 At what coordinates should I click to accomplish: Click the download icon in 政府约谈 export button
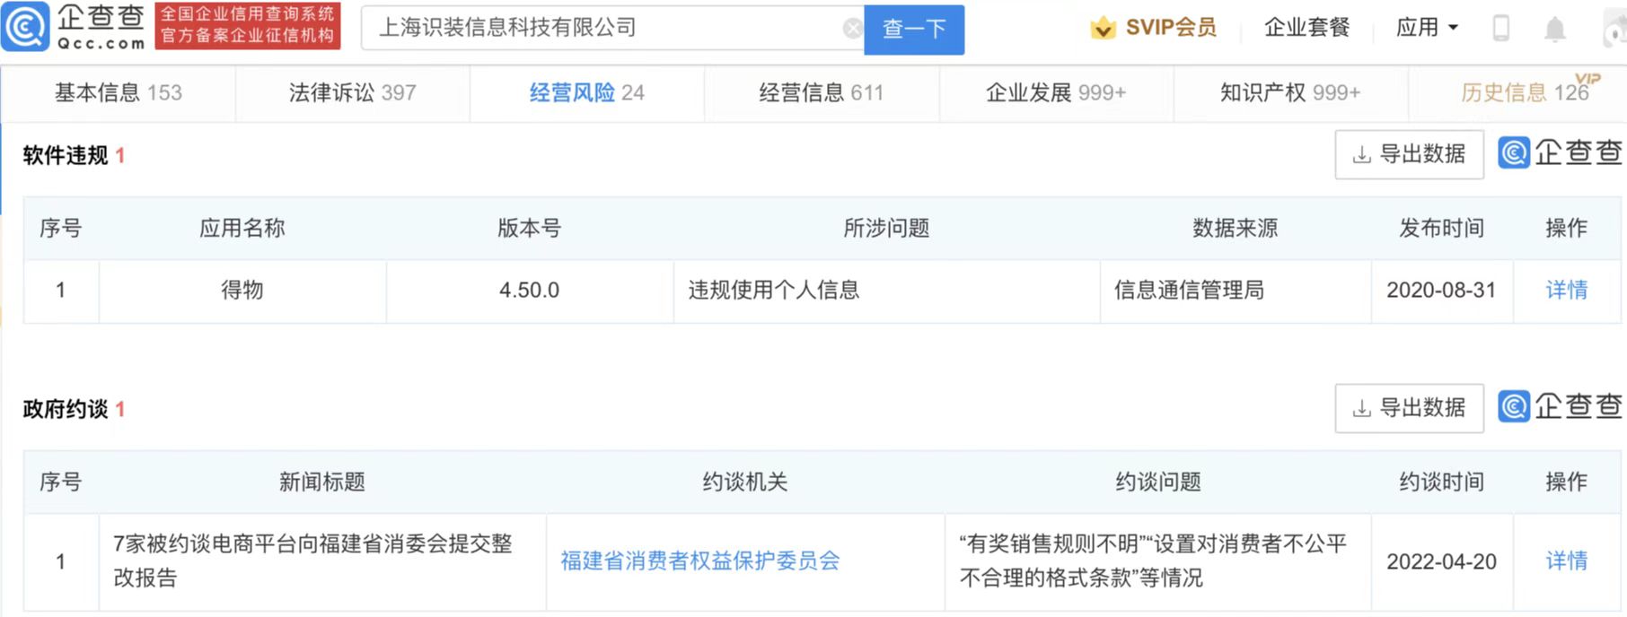[x=1361, y=409]
